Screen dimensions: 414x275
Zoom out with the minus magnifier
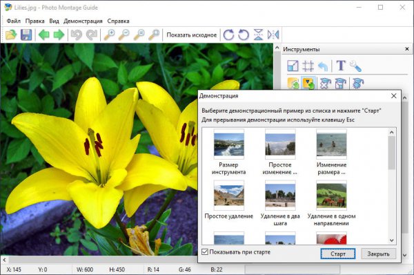tap(124, 35)
